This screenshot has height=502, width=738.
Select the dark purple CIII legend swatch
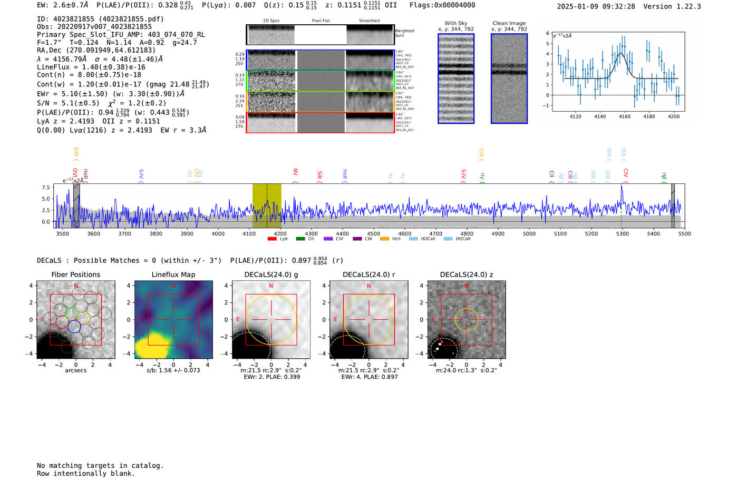[357, 239]
